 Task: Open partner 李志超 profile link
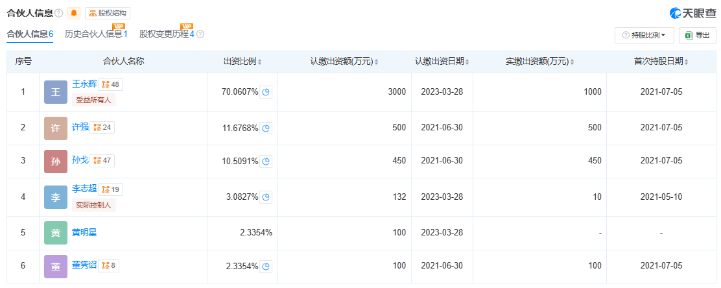pos(84,189)
